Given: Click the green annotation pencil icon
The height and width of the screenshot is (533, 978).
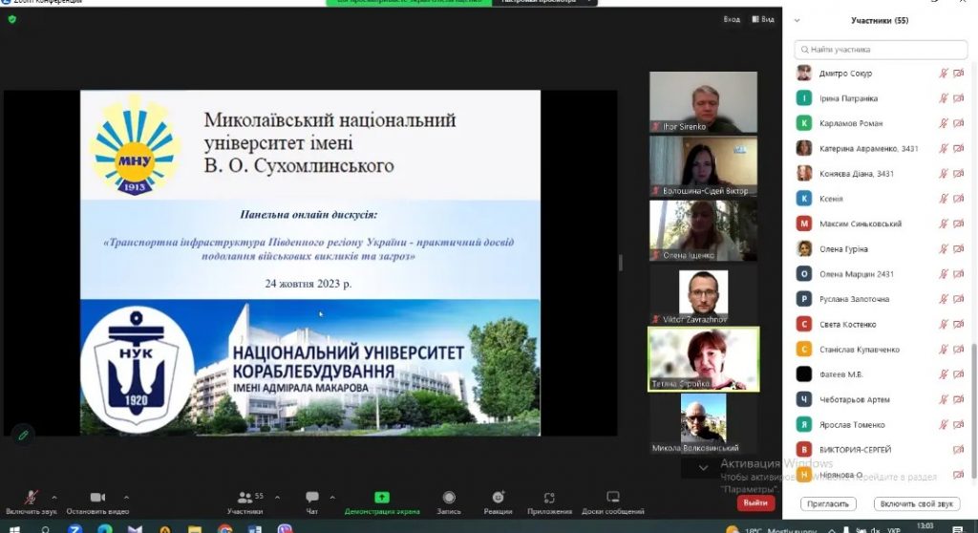Looking at the screenshot, I should (23, 435).
